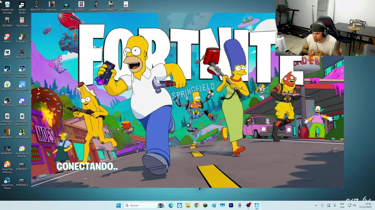Launch the DISCORD desktop shortcut
Image resolution: width=375 pixels, height=210 pixels.
[x=22, y=102]
